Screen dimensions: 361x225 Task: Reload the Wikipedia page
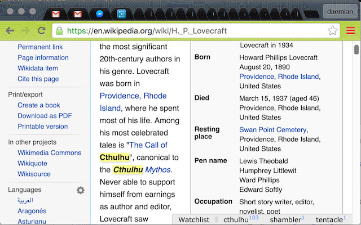click(41, 30)
